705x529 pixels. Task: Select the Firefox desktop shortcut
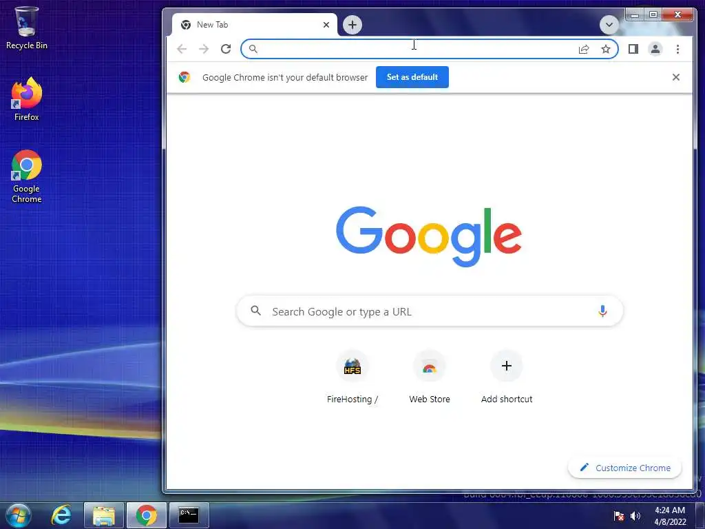tap(27, 99)
